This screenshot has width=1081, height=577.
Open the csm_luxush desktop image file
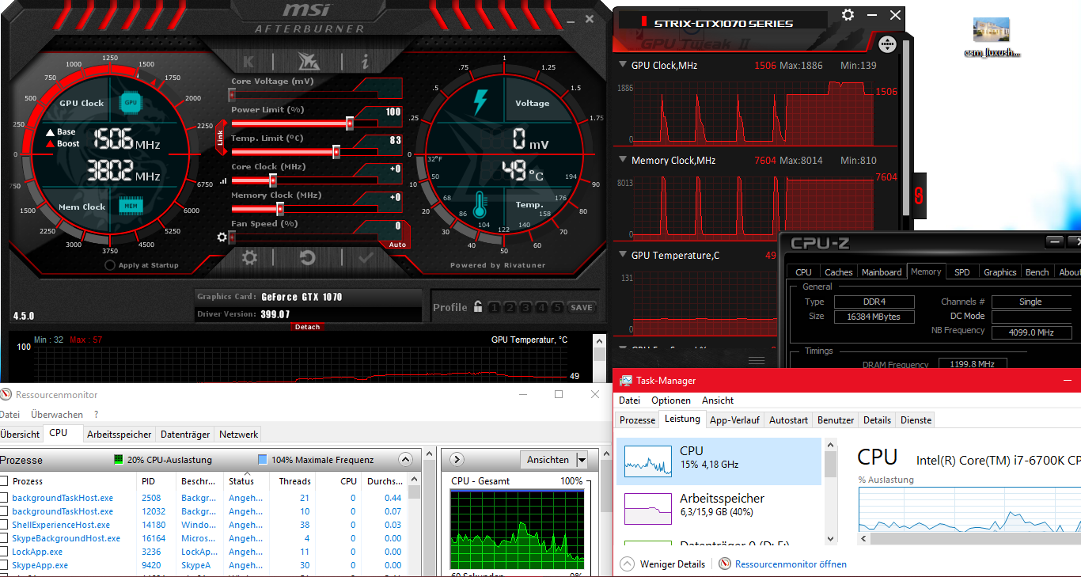click(x=992, y=37)
